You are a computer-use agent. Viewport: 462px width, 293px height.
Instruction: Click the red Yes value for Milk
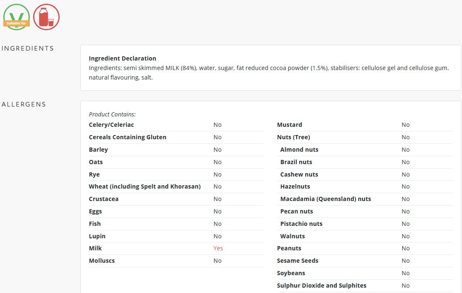click(218, 248)
